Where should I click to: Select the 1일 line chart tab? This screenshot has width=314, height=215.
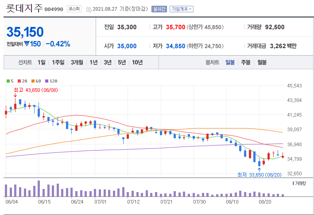pos(42,63)
